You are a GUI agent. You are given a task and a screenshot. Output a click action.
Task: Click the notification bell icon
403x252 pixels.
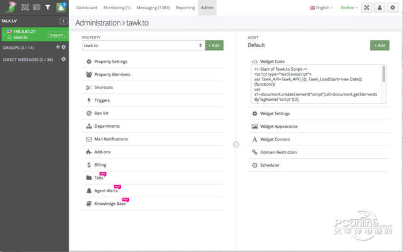pos(60,7)
